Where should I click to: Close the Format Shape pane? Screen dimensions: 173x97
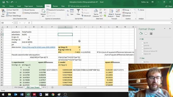[x=170, y=29]
